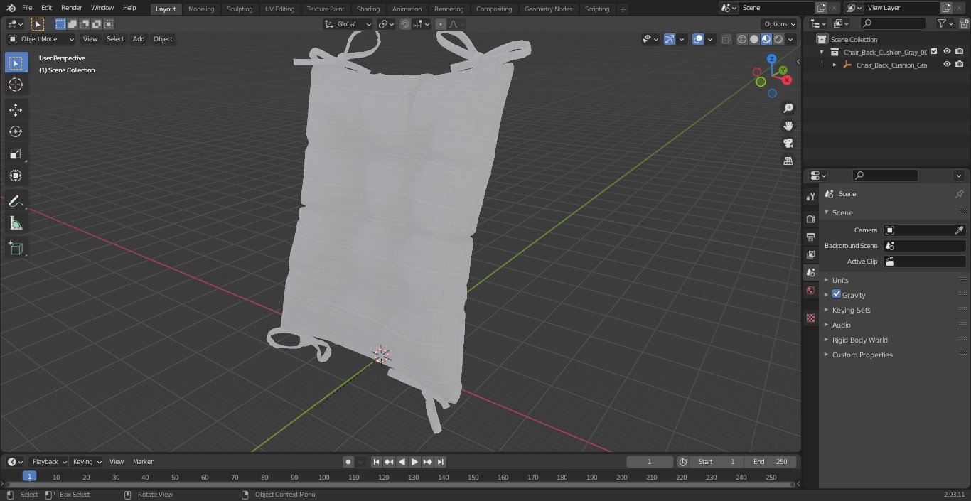This screenshot has height=501, width=971.
Task: Expand the Chair_Back_Cushion_Gra object row
Action: click(x=835, y=65)
